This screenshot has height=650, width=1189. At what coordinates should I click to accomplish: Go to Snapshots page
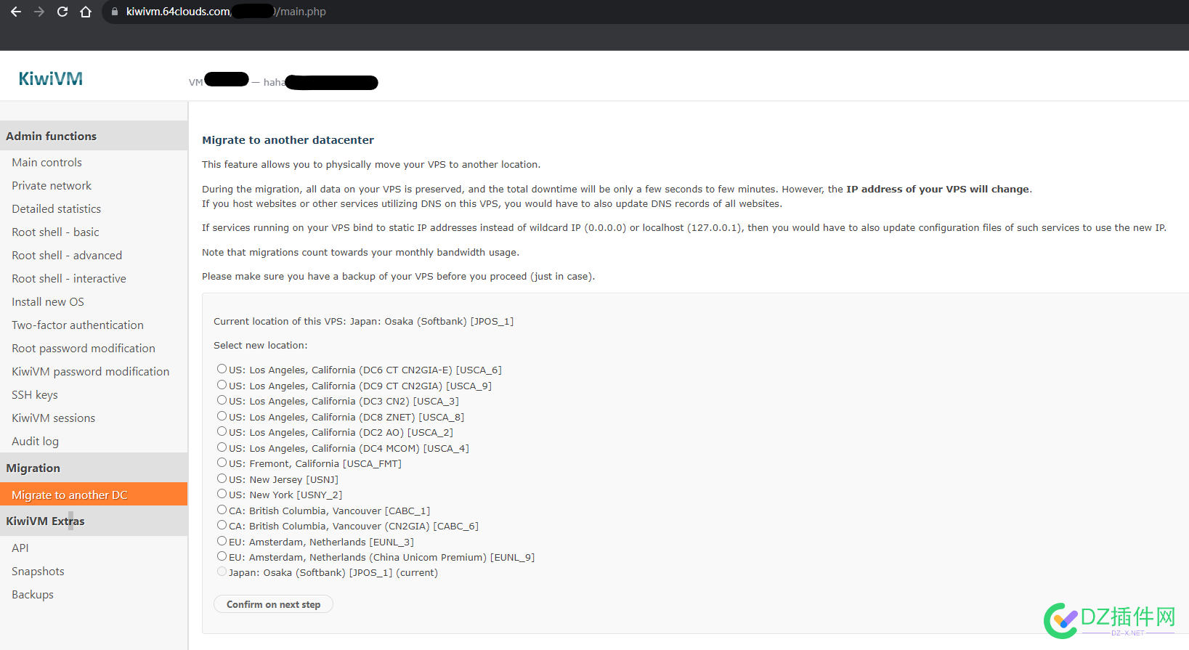pos(38,572)
